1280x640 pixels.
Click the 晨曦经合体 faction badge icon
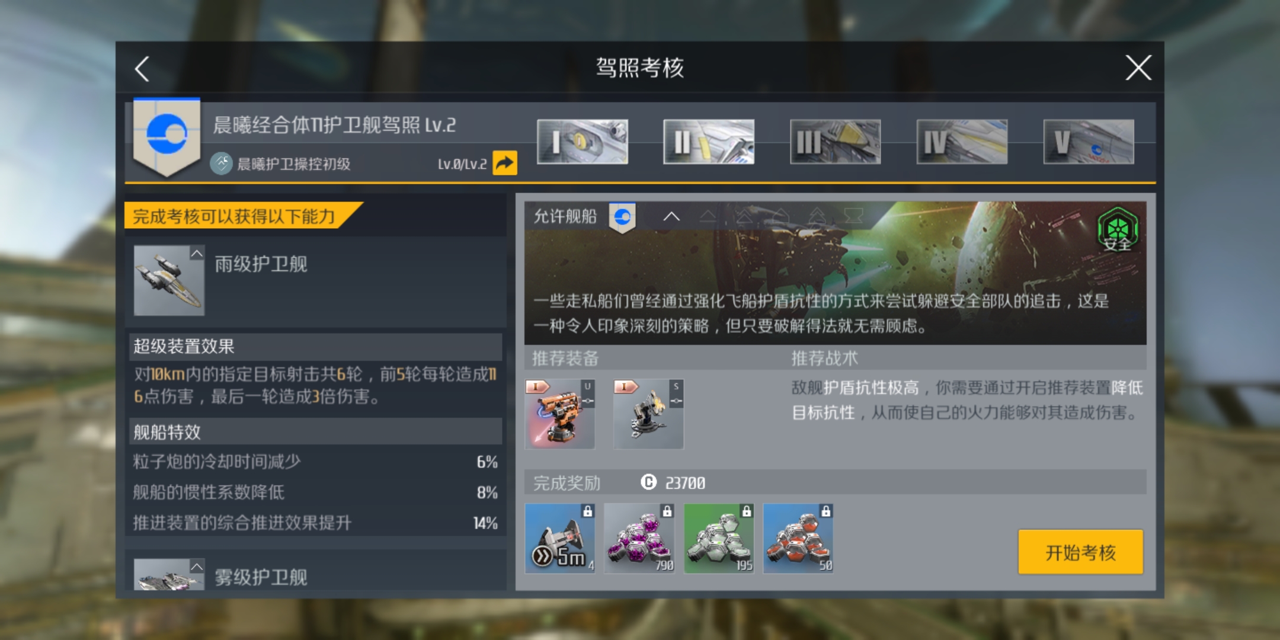point(167,137)
